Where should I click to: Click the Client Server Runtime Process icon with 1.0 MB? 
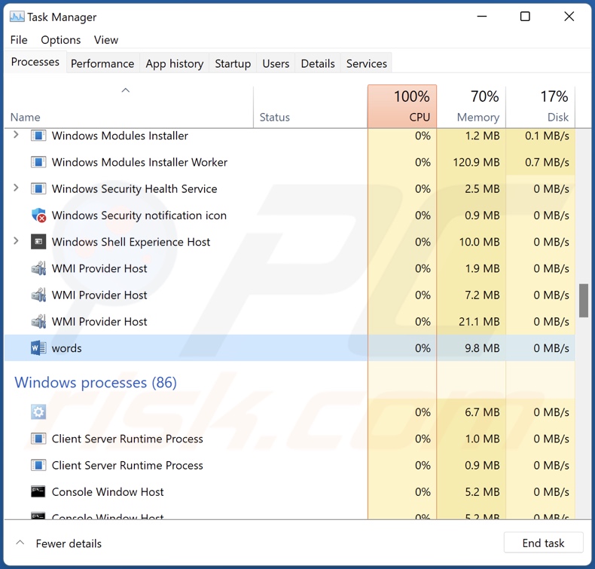[x=38, y=439]
